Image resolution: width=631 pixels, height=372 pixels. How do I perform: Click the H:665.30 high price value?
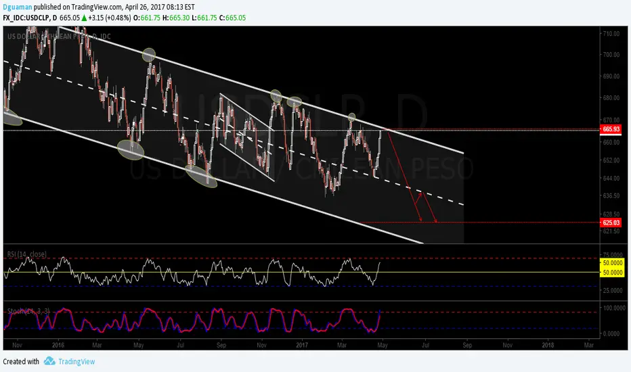pyautogui.click(x=176, y=18)
